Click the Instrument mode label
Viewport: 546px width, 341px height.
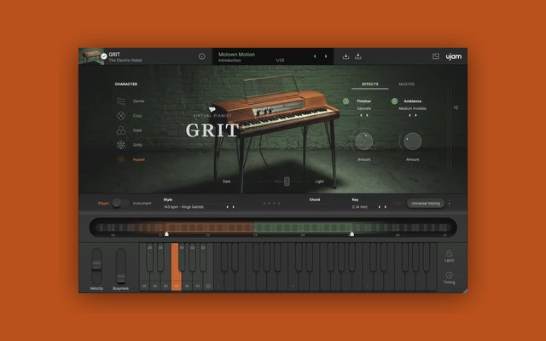click(x=142, y=203)
